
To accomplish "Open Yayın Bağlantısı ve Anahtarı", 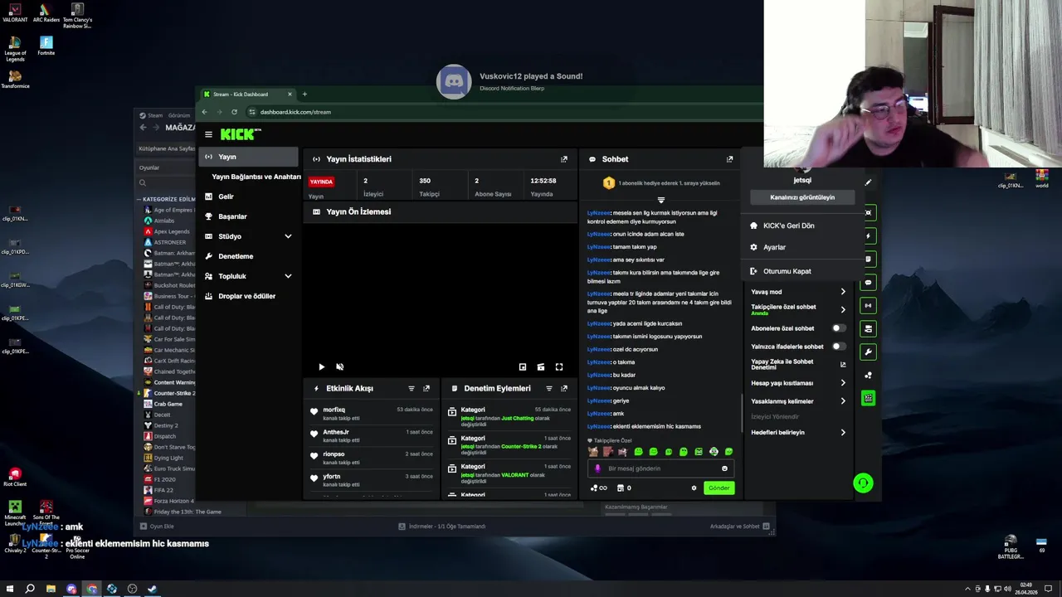I will [x=256, y=177].
